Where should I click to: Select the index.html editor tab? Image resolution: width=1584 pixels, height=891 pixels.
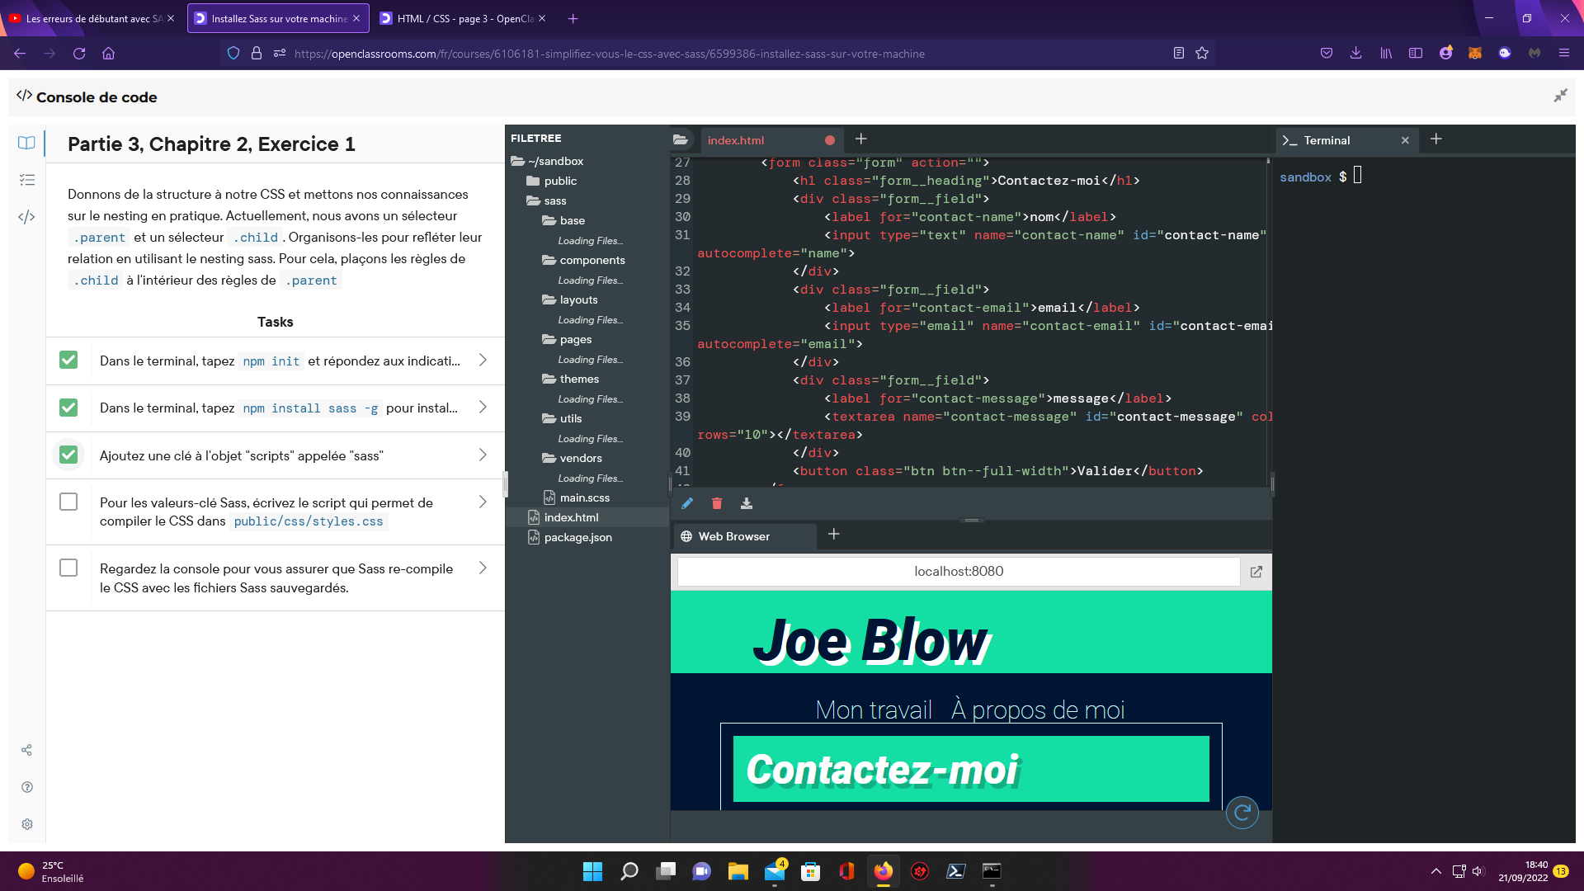tap(736, 140)
